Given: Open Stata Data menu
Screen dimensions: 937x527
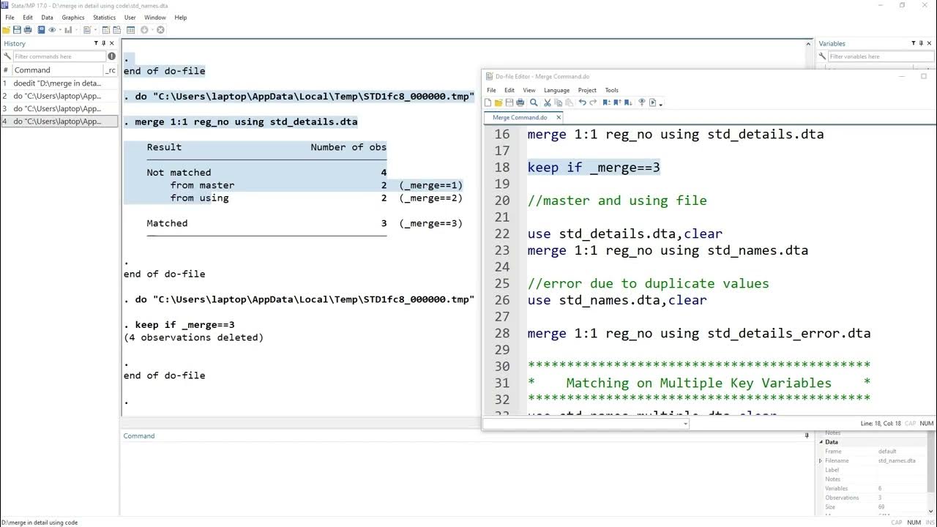Looking at the screenshot, I should click(47, 18).
